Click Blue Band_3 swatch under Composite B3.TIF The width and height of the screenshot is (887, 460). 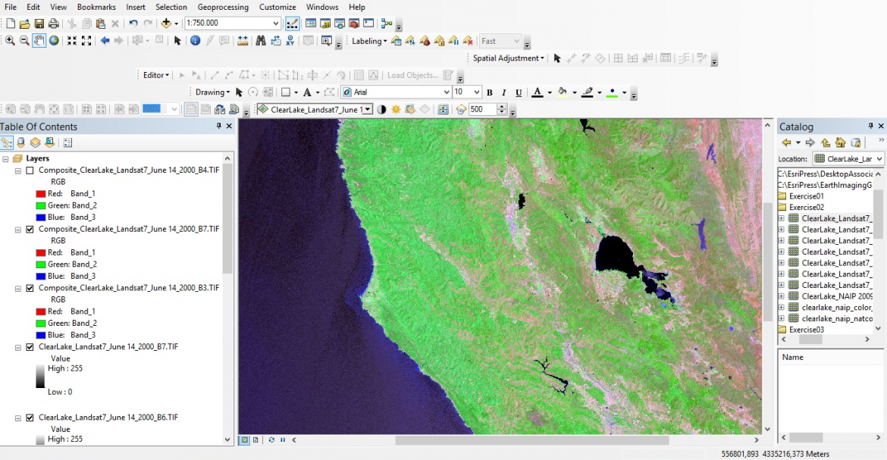coord(41,335)
